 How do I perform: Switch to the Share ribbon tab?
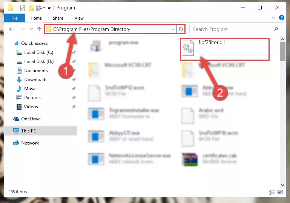click(58, 18)
